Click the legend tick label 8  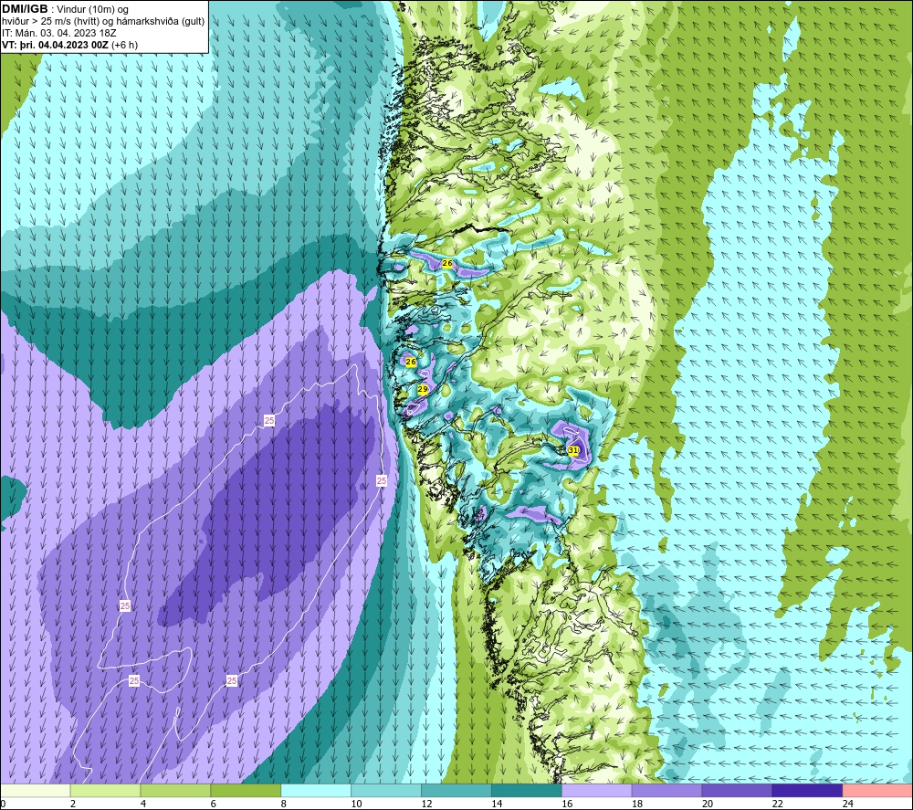284,804
